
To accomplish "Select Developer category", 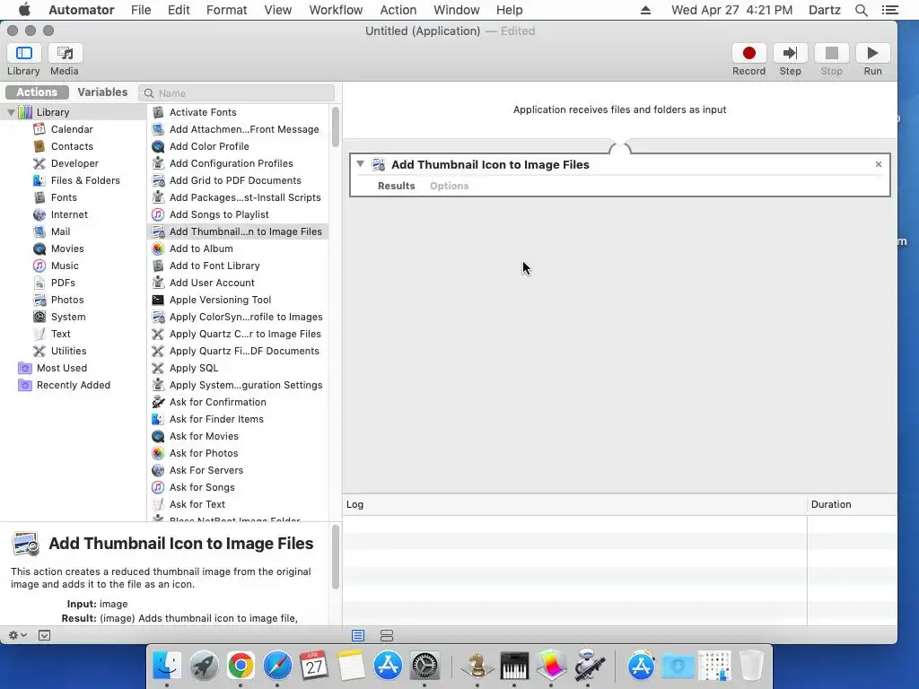I will [74, 163].
